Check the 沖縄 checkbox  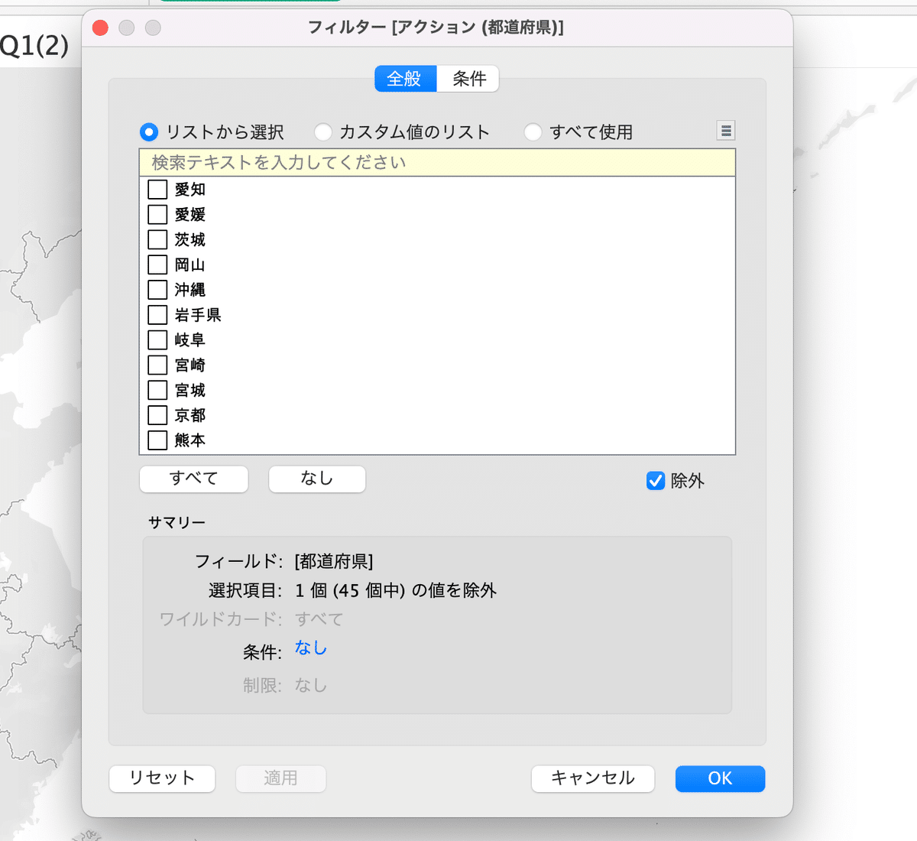tap(157, 290)
